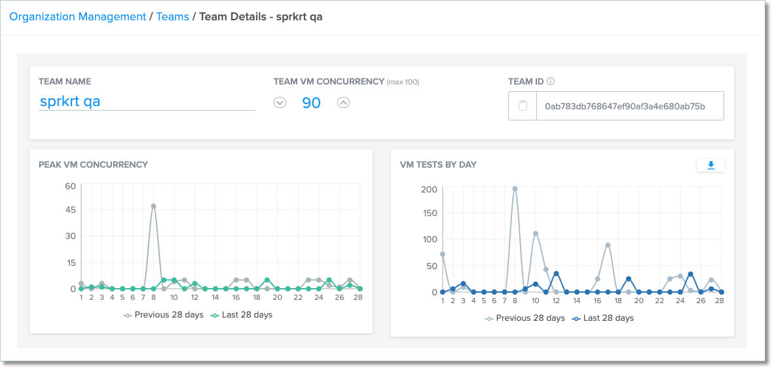Increase team VM concurrency with up arrow
772x368 pixels.
(x=343, y=103)
